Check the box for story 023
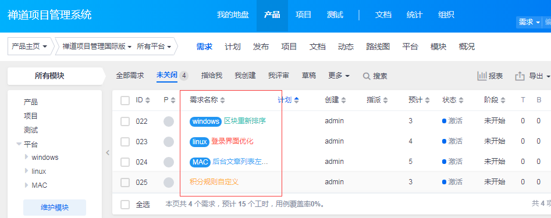Image resolution: width=551 pixels, height=218 pixels. coord(125,142)
